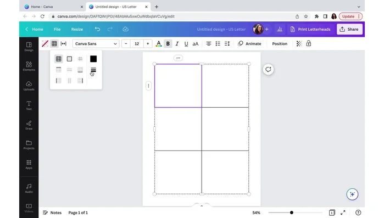
Task: Click Print Letterheads
Action: 310,29
